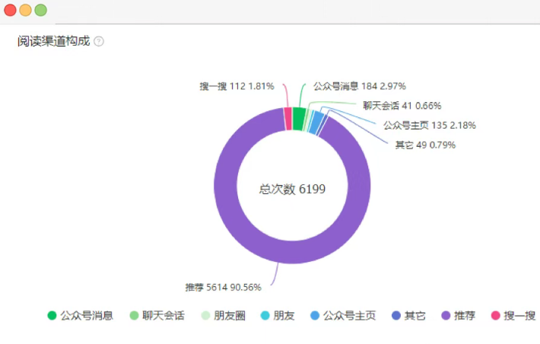Click the label 公众号主页 135 2.18%
Viewport: 540px width, 344px height.
[430, 125]
